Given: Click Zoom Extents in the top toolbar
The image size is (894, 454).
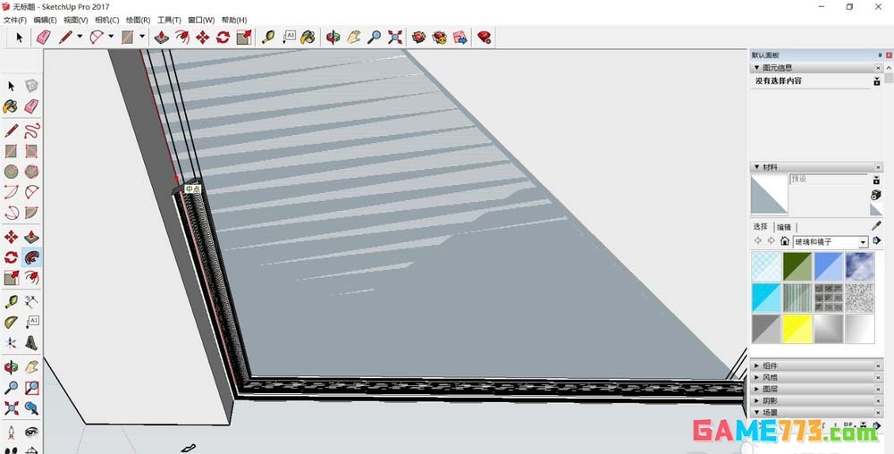Looking at the screenshot, I should 395,38.
